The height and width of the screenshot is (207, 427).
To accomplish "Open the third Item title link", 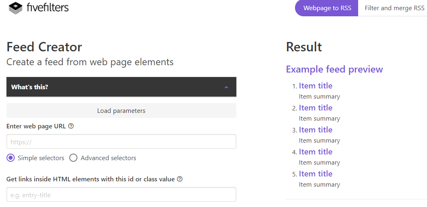I will pyautogui.click(x=315, y=130).
